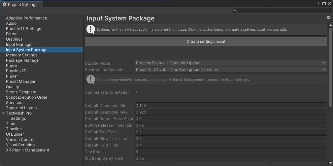Toggle the Compensate Orientation checkbox
This screenshot has height=166, width=333.
(x=137, y=92)
